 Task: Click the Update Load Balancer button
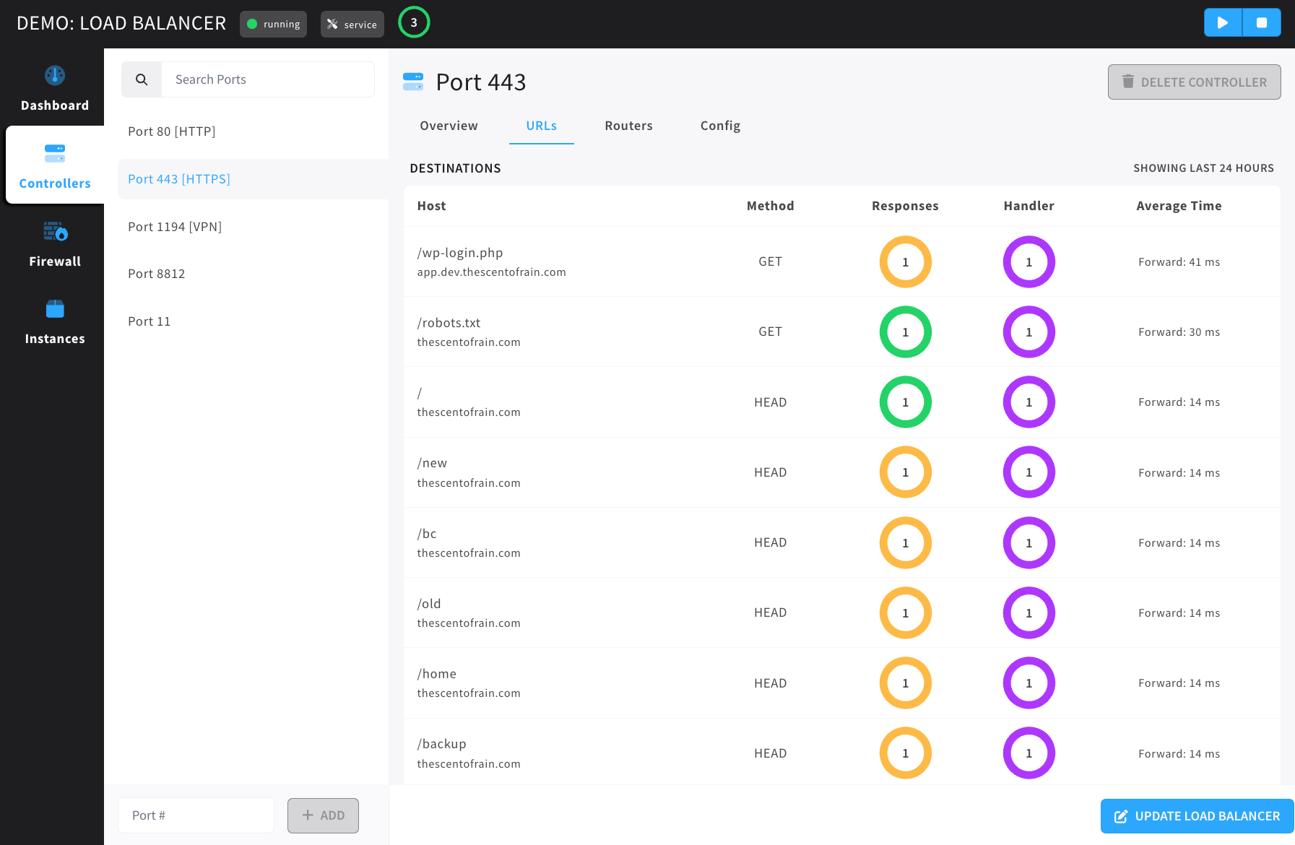pyautogui.click(x=1197, y=816)
